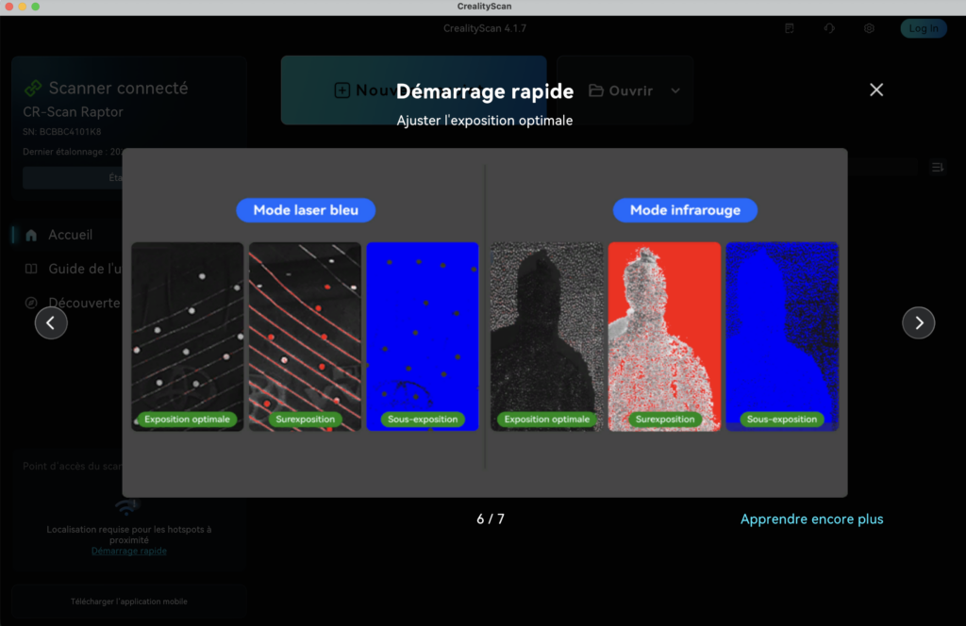Select blue laser Sous-exposition thumbnail
966x626 pixels.
point(423,336)
